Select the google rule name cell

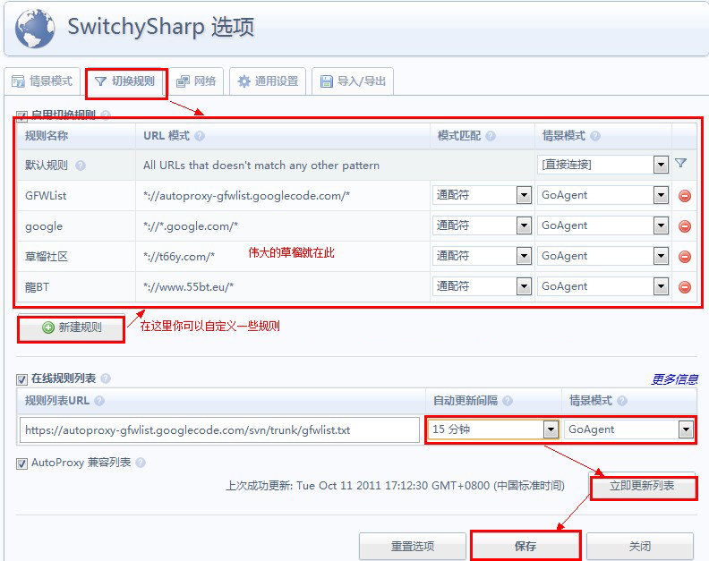[x=76, y=226]
